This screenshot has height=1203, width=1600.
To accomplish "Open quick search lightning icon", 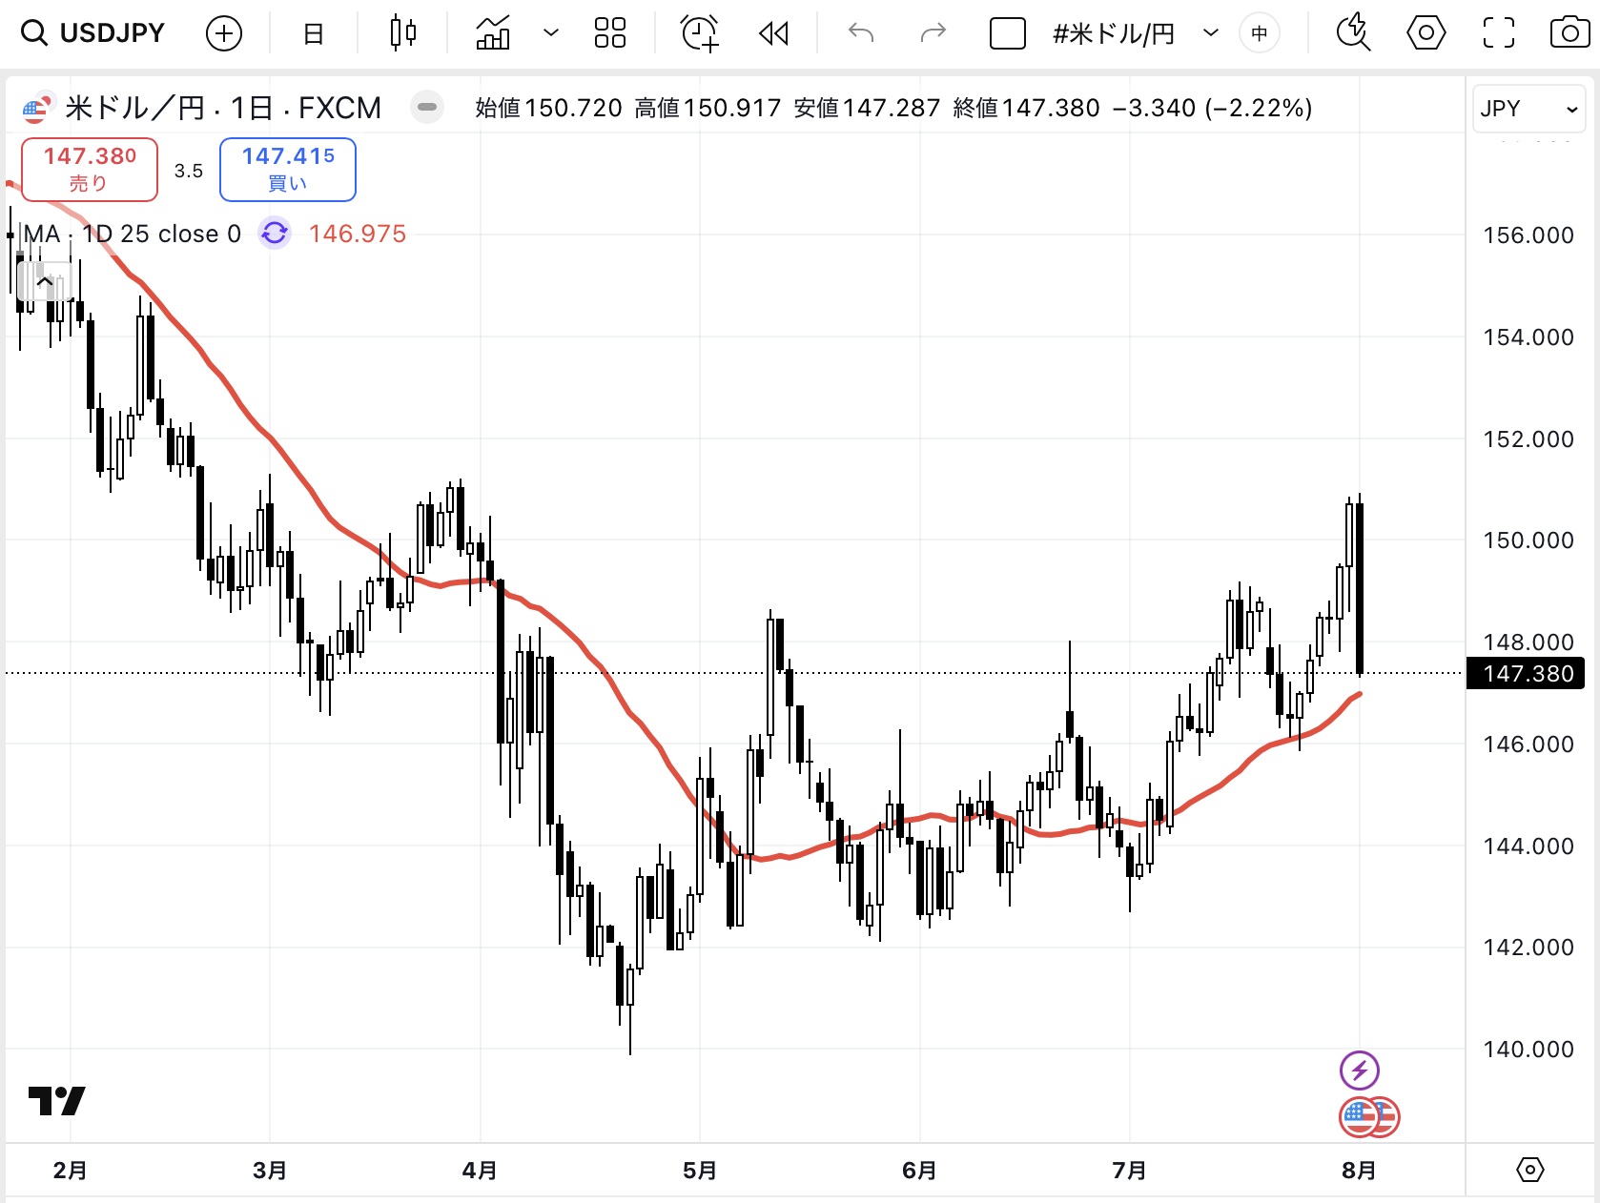I will (1353, 33).
